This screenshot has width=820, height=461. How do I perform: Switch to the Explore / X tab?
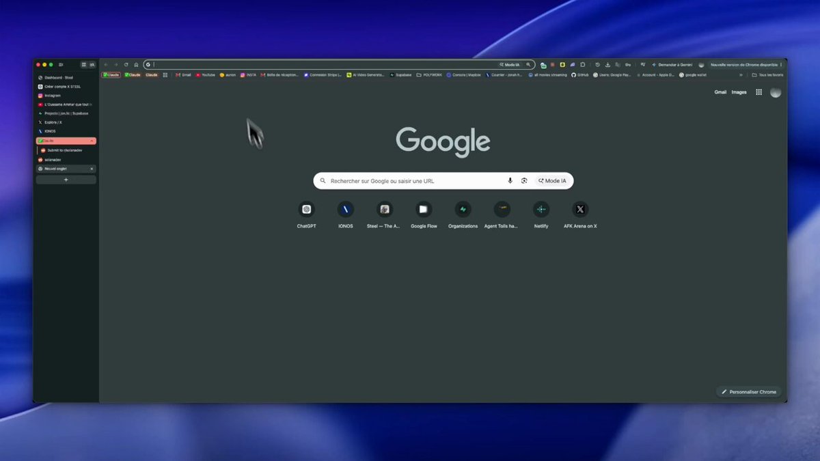(66, 122)
